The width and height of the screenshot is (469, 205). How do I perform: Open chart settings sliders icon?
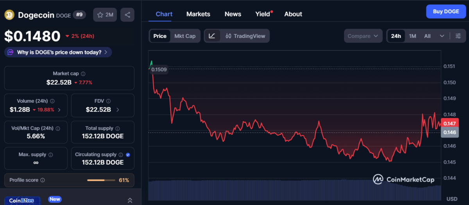(x=458, y=36)
